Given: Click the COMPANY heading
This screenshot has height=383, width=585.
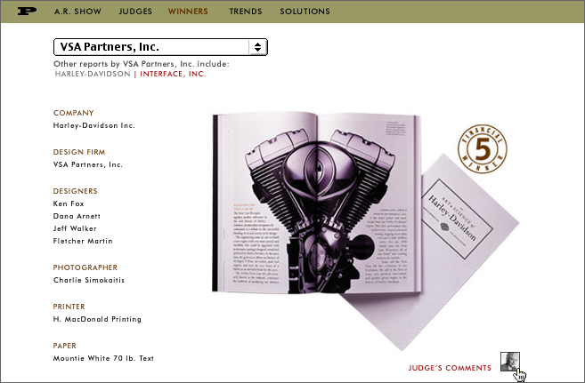Looking at the screenshot, I should [74, 113].
